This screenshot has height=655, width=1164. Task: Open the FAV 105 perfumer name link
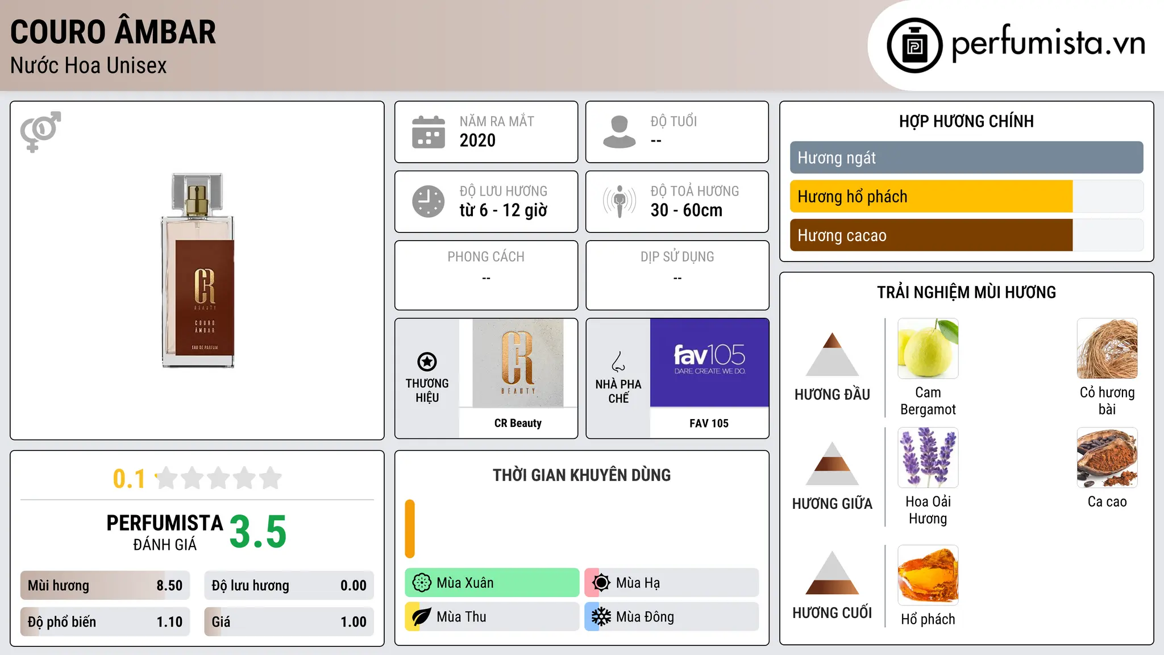click(709, 423)
